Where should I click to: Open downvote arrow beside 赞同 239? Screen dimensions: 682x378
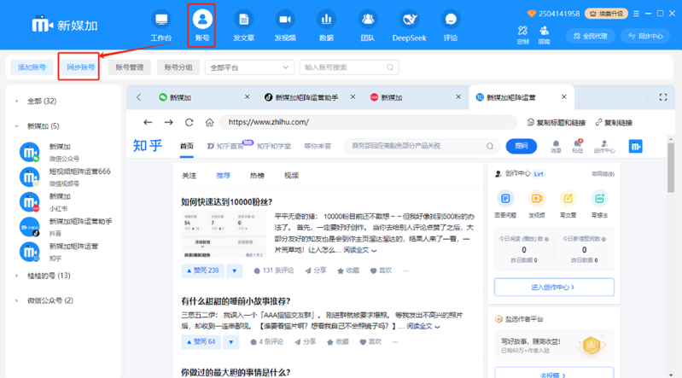coord(235,270)
